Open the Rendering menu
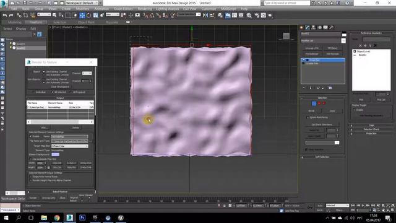 pyautogui.click(x=145, y=9)
